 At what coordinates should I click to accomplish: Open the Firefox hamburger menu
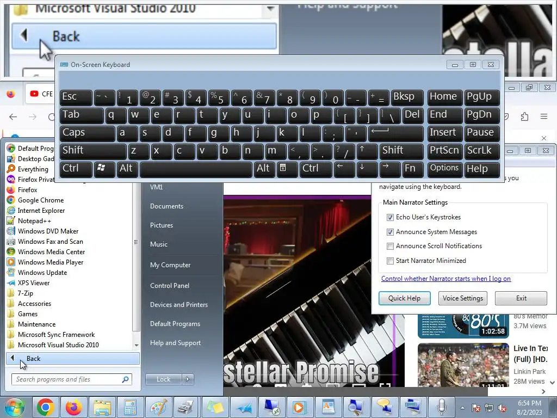click(x=543, y=116)
